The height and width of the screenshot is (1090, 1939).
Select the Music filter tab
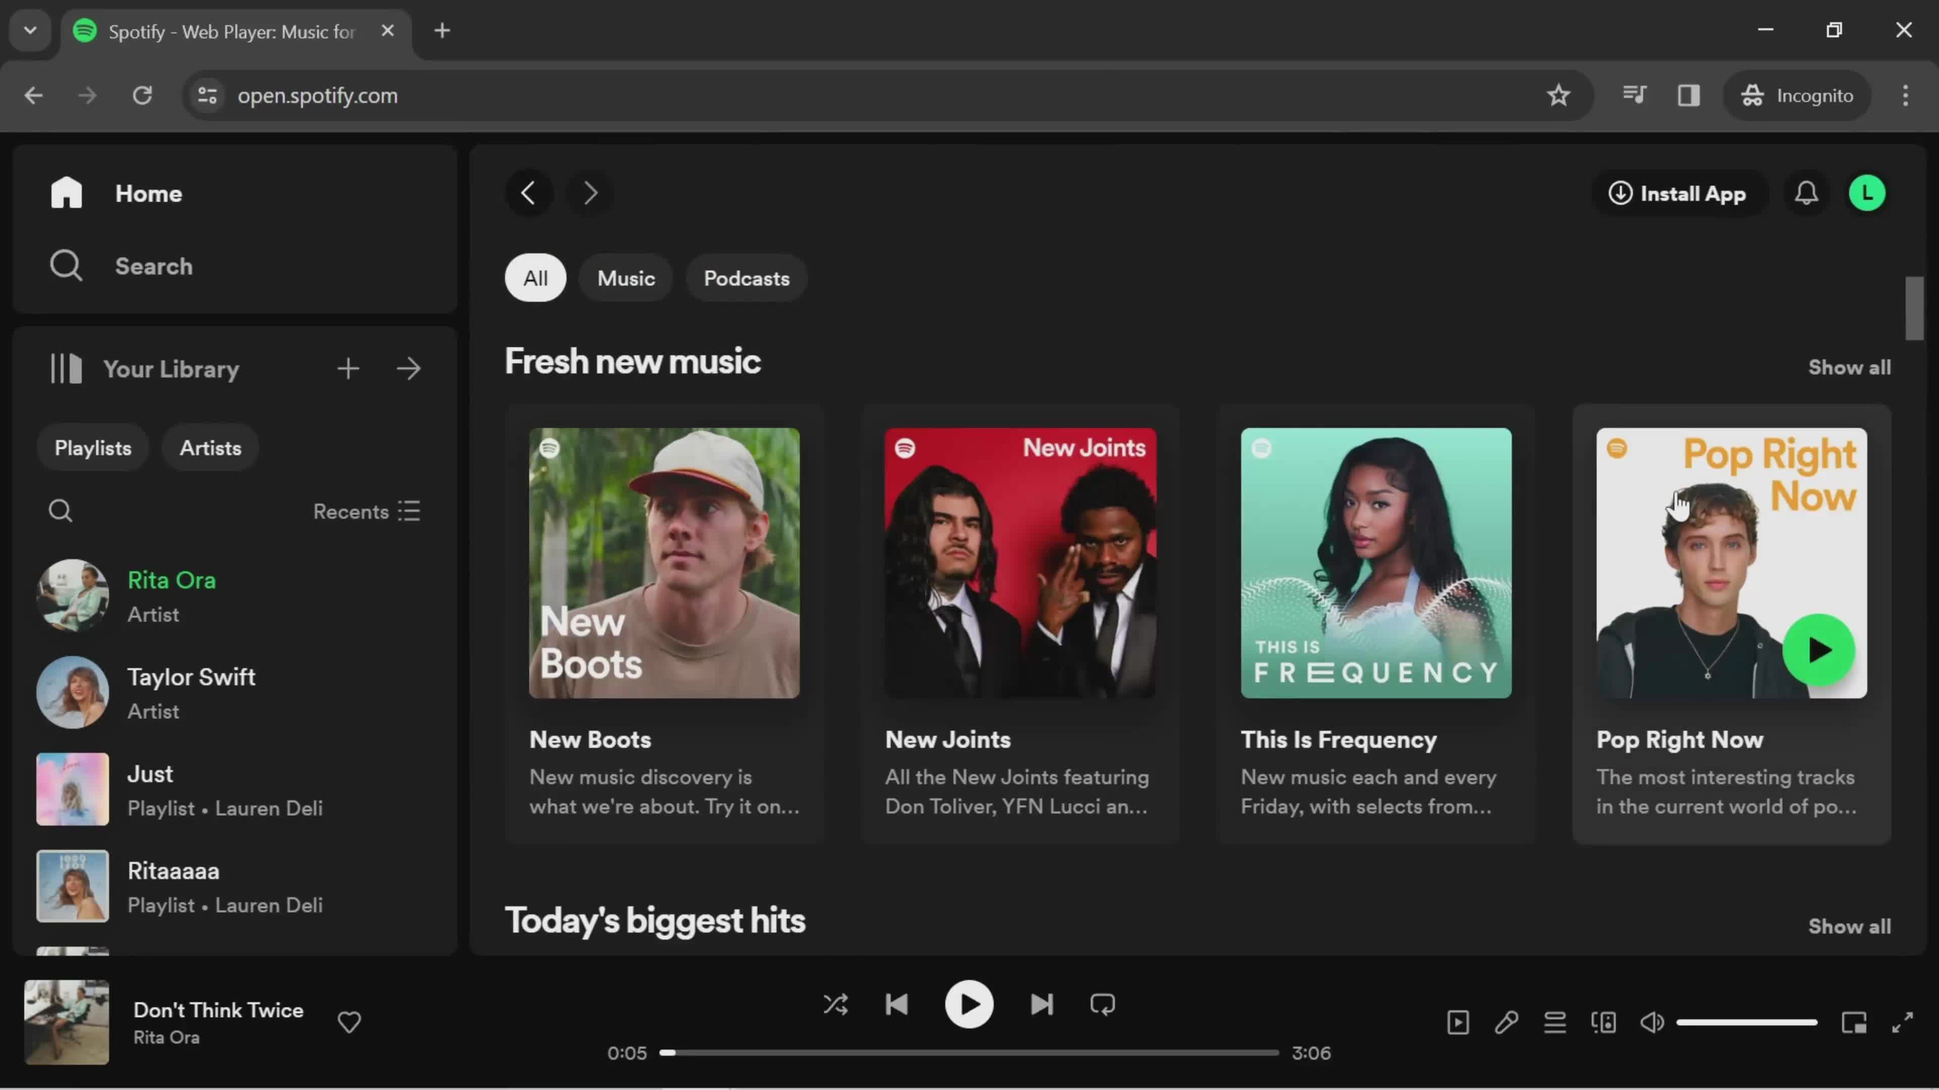click(627, 277)
